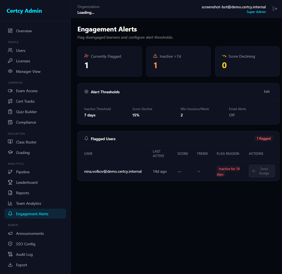This screenshot has width=282, height=274.
Task: Click the Organization Loading... selector
Action: (x=88, y=9)
